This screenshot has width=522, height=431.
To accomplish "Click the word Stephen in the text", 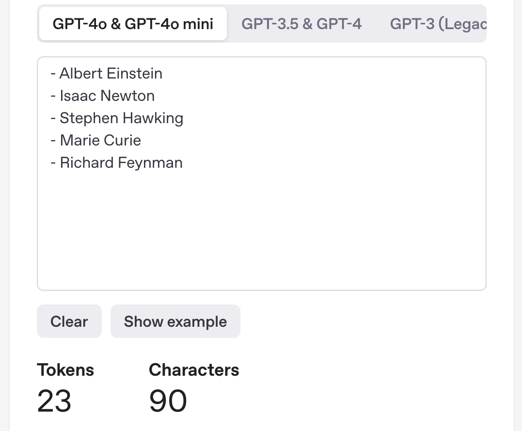I will point(89,118).
